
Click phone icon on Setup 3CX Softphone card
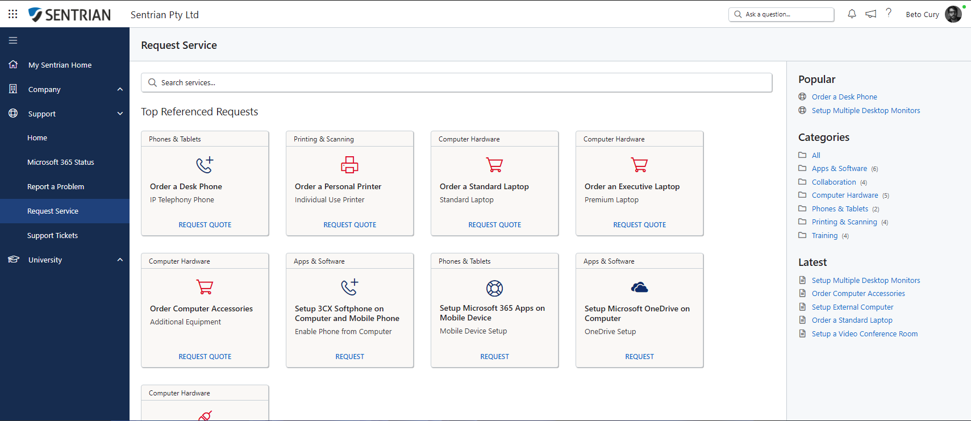[349, 287]
